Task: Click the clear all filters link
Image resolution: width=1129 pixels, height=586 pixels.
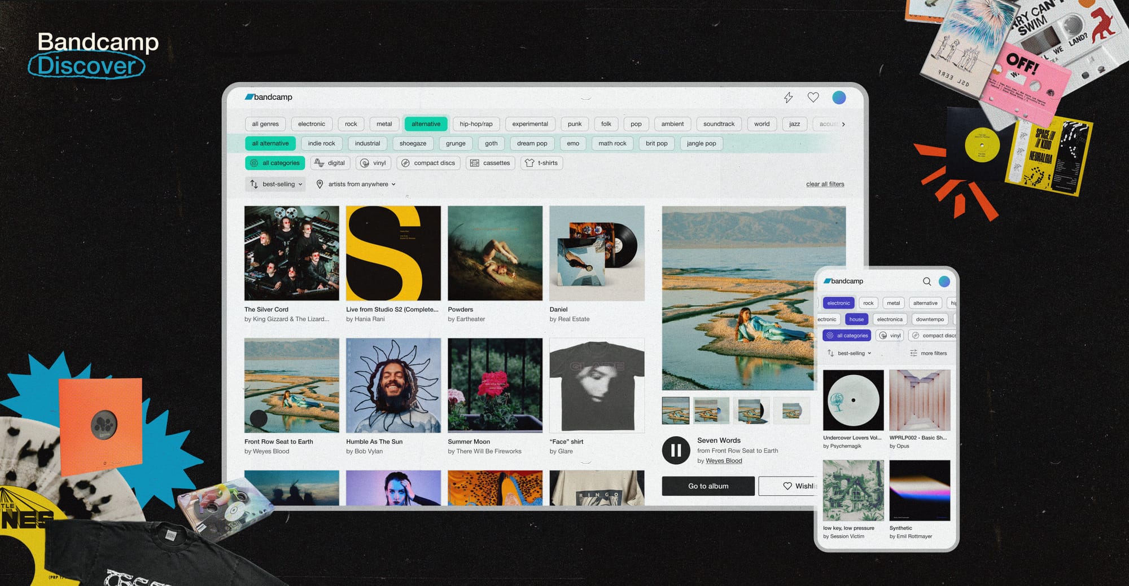Action: click(825, 184)
